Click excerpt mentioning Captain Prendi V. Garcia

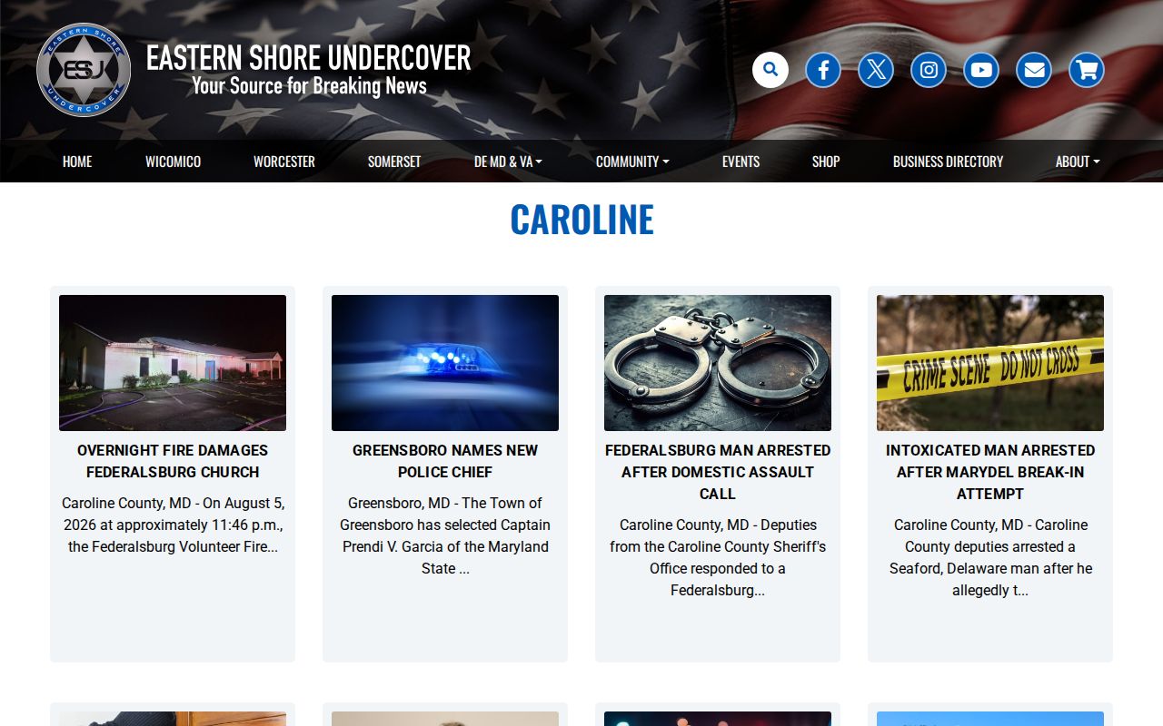[x=445, y=535]
